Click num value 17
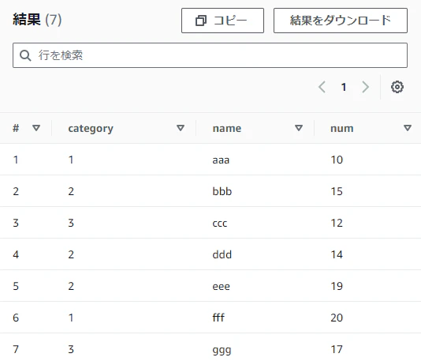The height and width of the screenshot is (361, 421). point(337,349)
